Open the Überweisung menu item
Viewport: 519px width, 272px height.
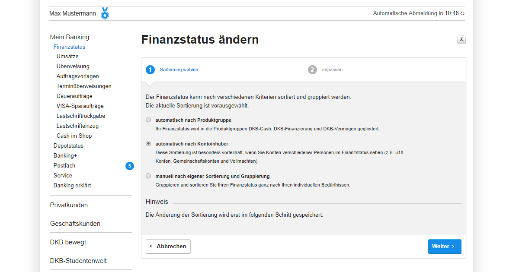point(73,66)
